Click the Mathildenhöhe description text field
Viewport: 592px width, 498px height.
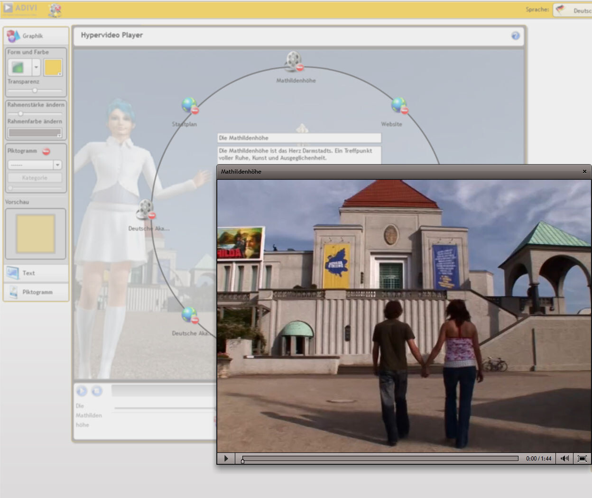(x=299, y=155)
